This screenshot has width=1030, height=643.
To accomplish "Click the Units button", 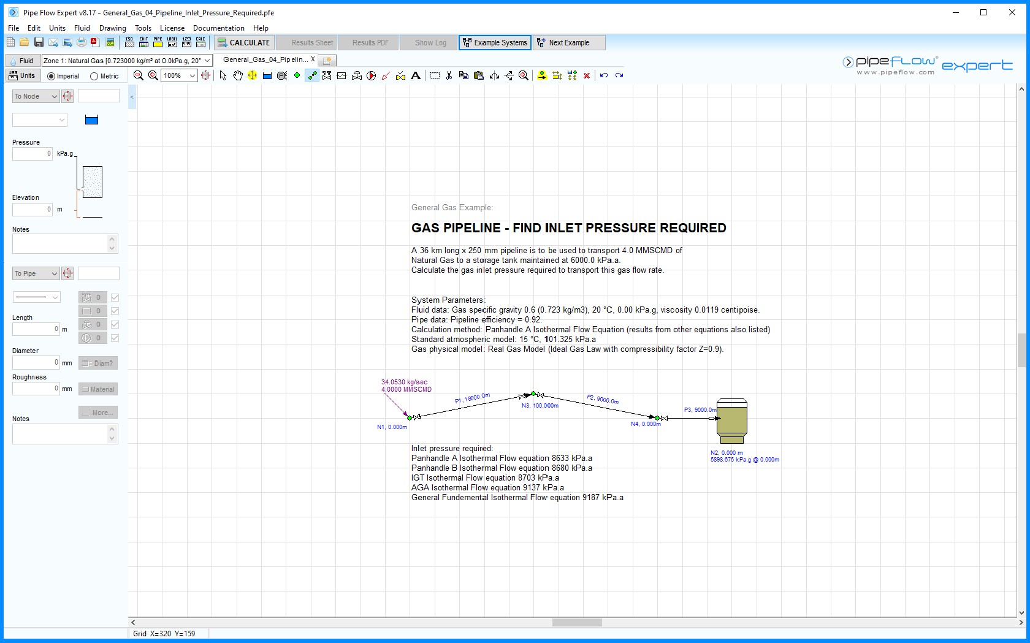I will tap(23, 75).
